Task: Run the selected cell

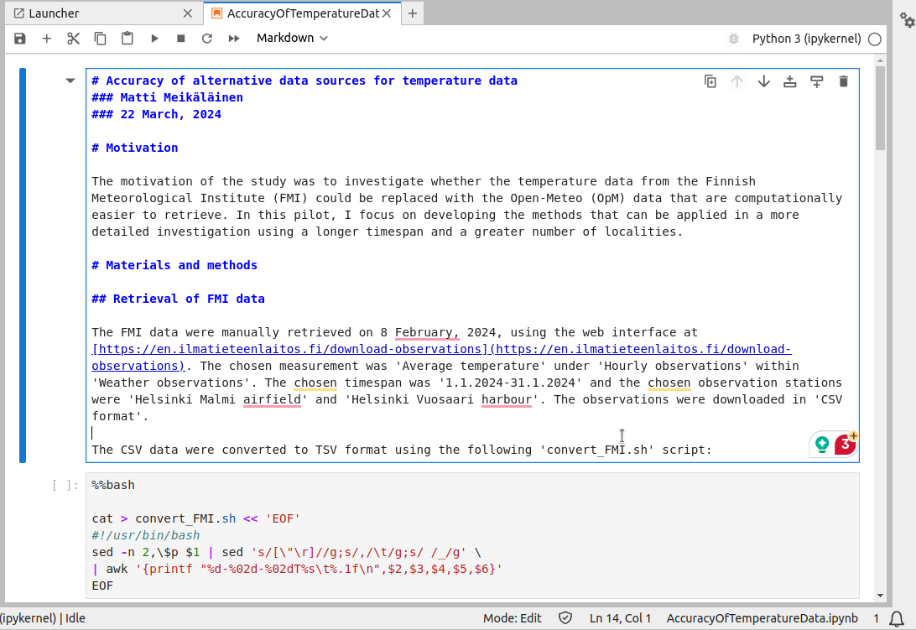Action: tap(154, 39)
